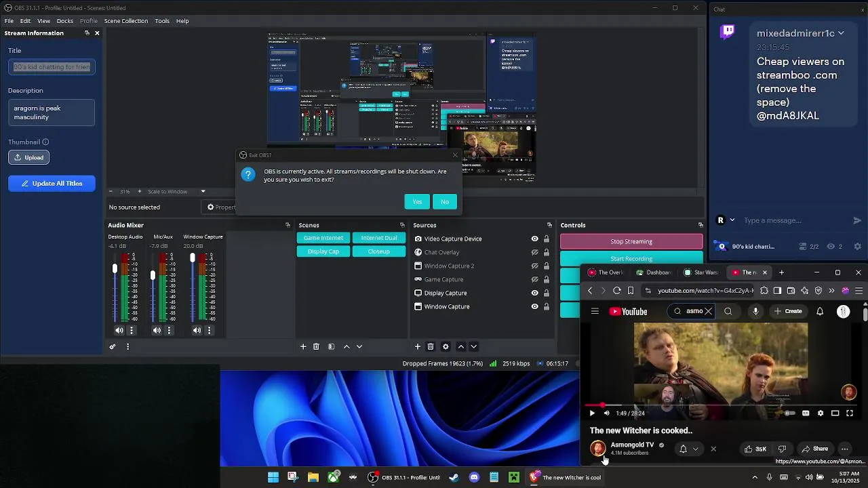Hide the Display Capture source
This screenshot has width=868, height=488.
pyautogui.click(x=534, y=293)
